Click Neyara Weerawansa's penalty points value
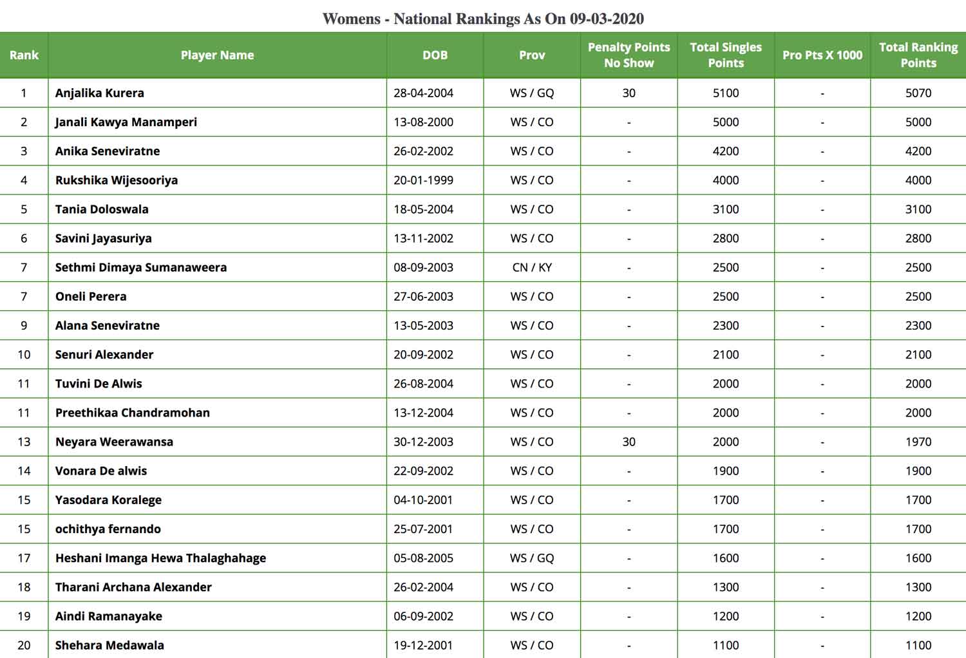Viewport: 966px width, 658px height. point(629,442)
